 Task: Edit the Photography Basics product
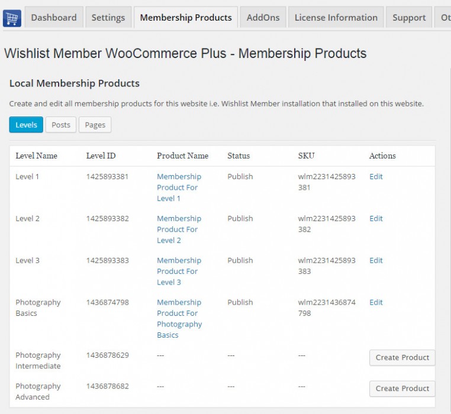(376, 303)
